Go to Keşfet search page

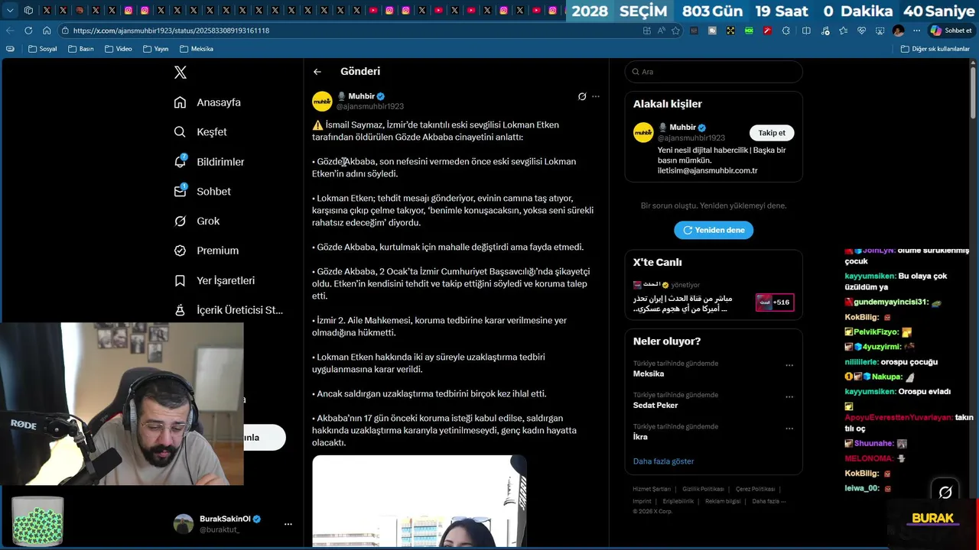click(x=200, y=132)
